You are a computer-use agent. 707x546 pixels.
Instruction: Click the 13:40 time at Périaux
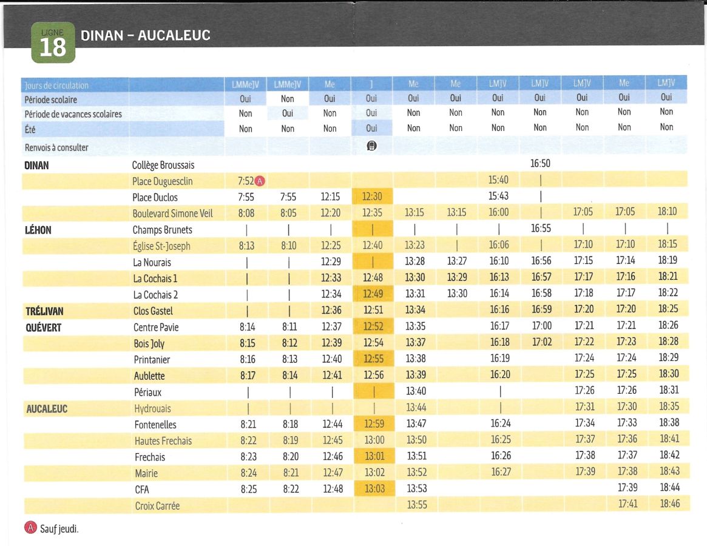click(416, 391)
